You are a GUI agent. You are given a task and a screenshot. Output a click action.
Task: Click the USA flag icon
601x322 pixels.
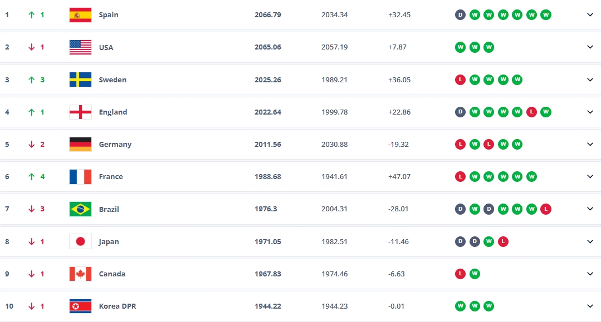[x=80, y=47]
